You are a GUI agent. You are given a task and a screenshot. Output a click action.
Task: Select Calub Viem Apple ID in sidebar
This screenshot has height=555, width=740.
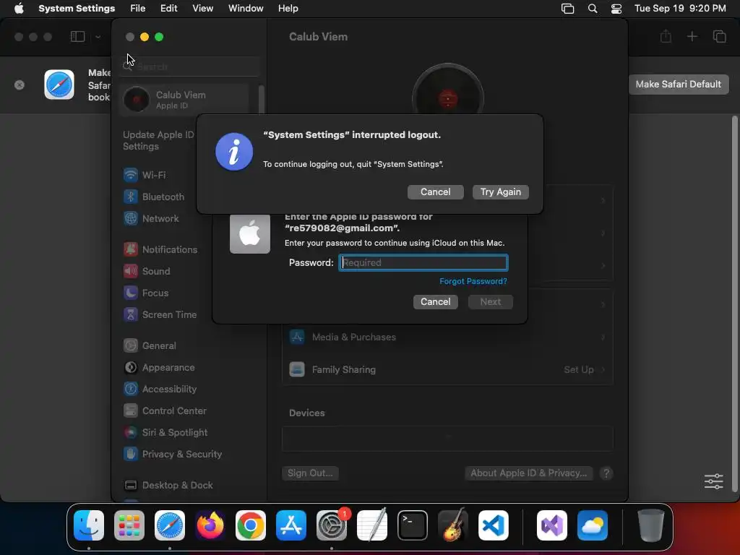184,100
